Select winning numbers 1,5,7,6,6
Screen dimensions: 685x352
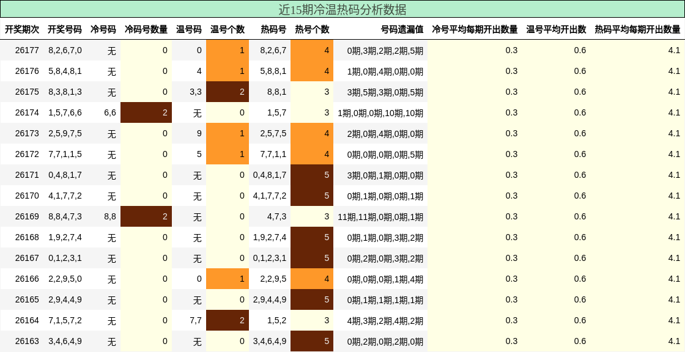pyautogui.click(x=65, y=112)
